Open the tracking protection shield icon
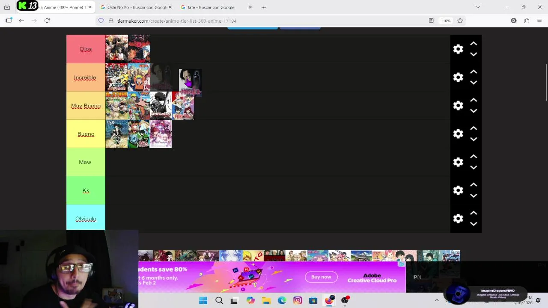 tap(101, 21)
